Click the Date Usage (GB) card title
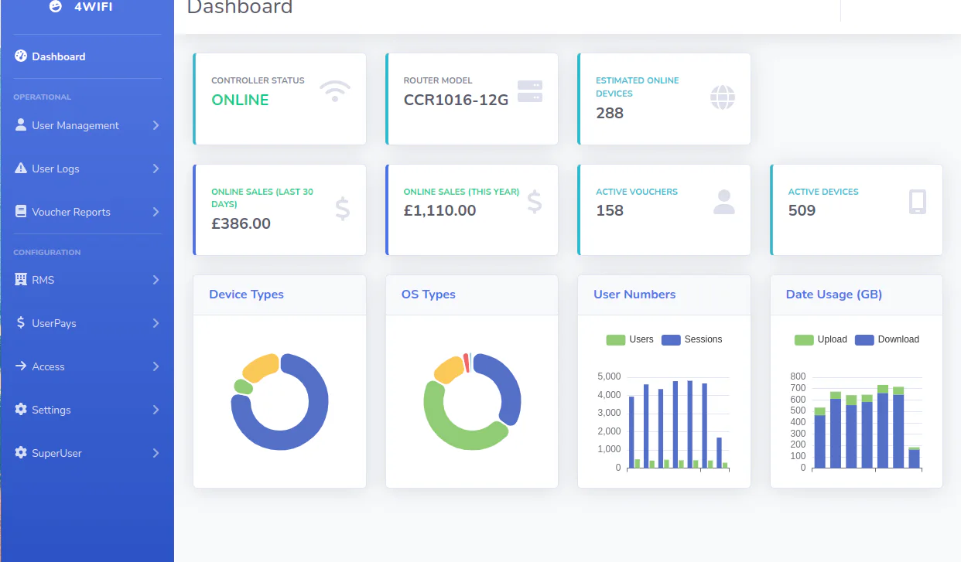Viewport: 961px width, 562px height. (834, 295)
